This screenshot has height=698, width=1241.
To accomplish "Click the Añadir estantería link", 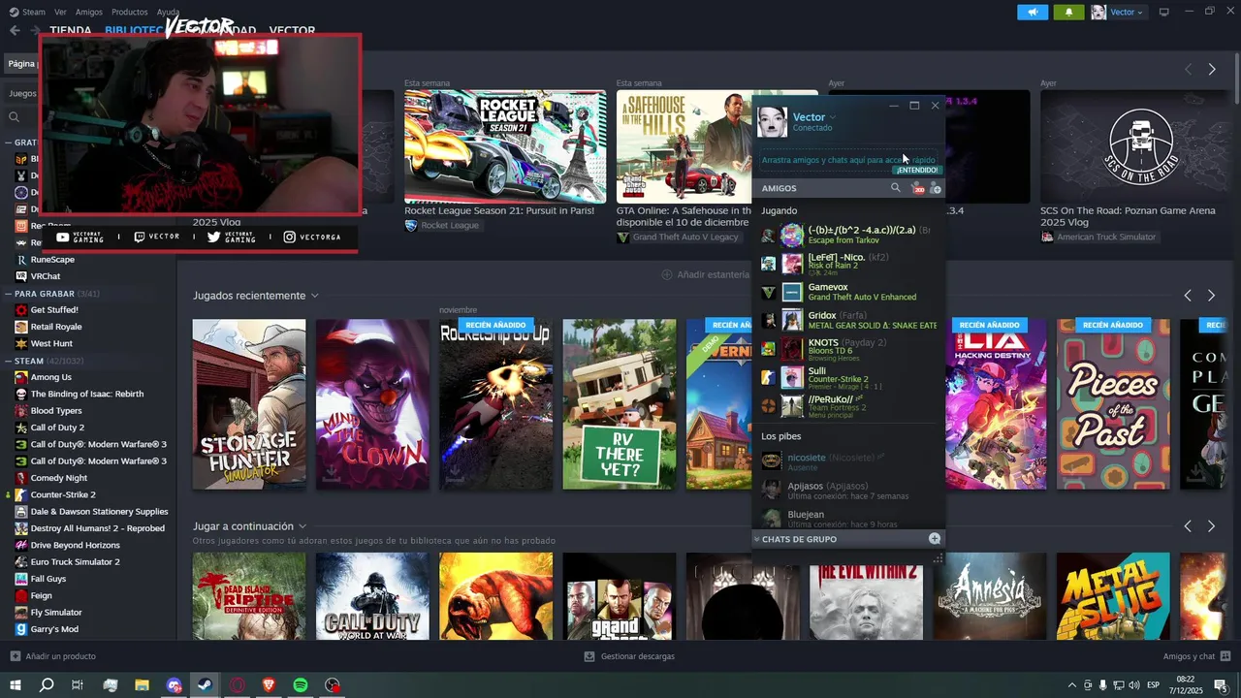I will coord(714,274).
